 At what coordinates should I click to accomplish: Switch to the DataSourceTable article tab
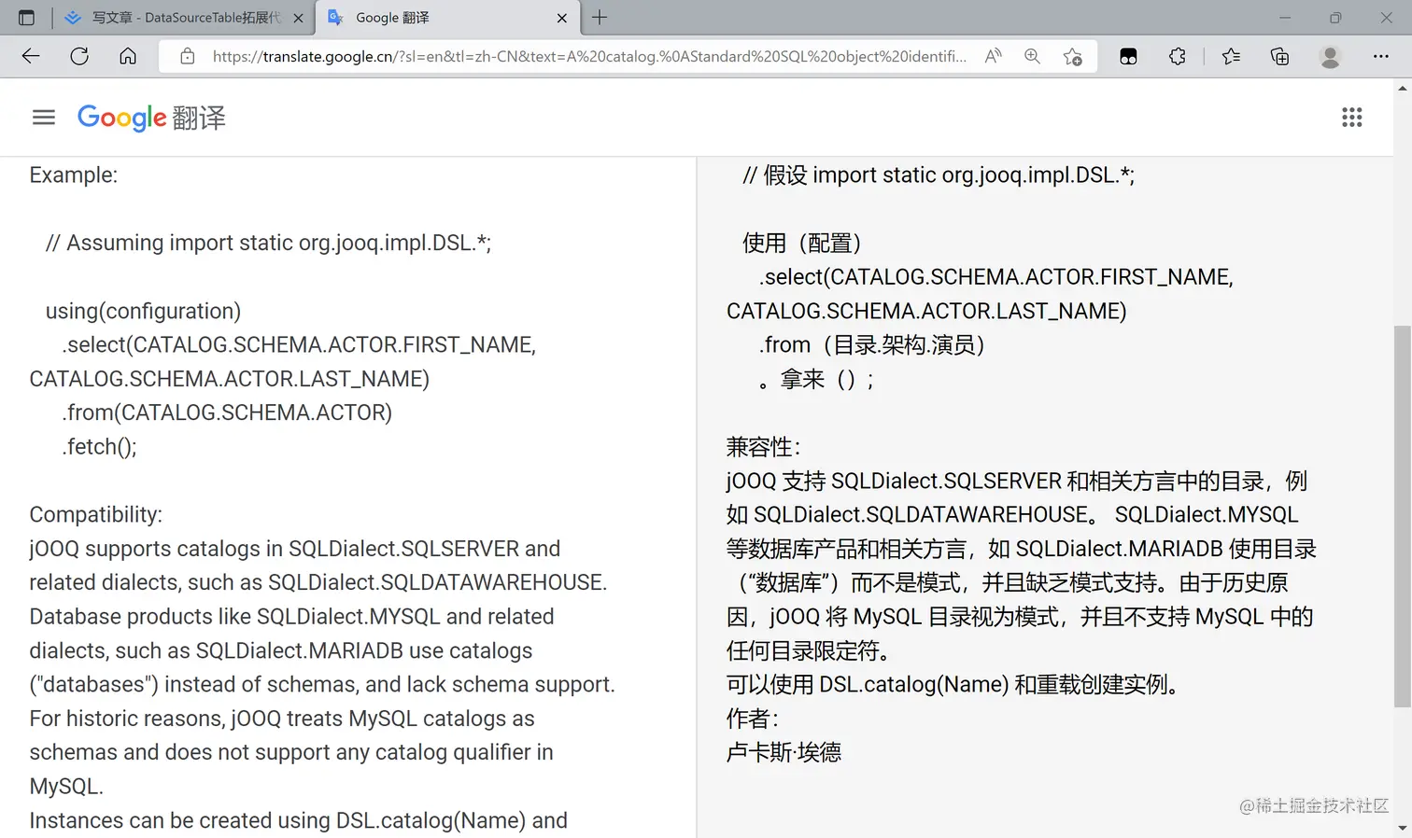click(x=185, y=18)
